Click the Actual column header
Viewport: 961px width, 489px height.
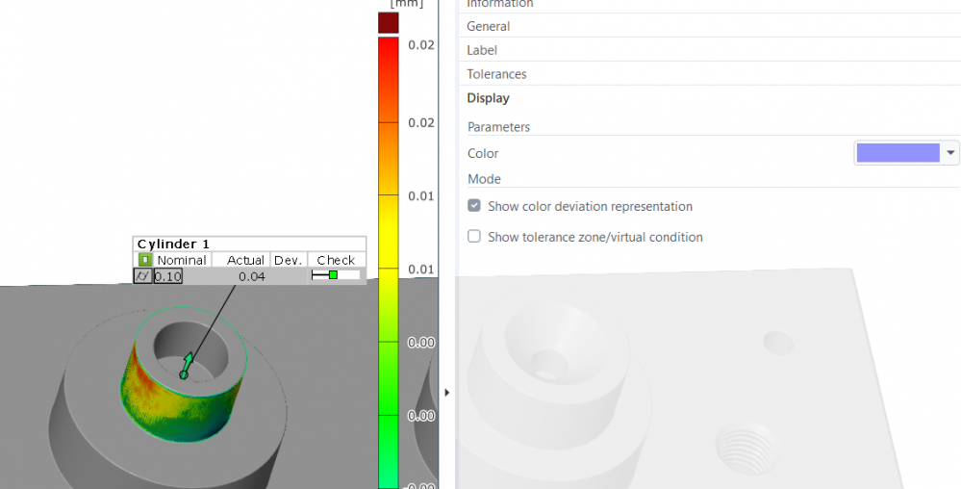coord(245,260)
